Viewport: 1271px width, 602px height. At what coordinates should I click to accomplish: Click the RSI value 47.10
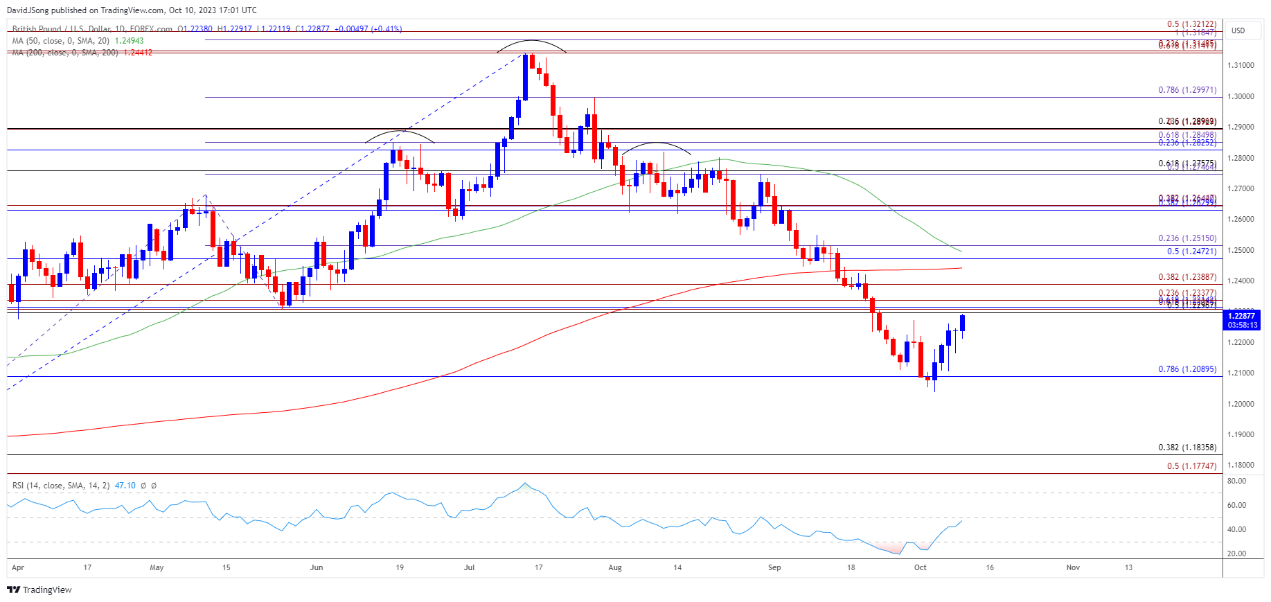pos(125,486)
